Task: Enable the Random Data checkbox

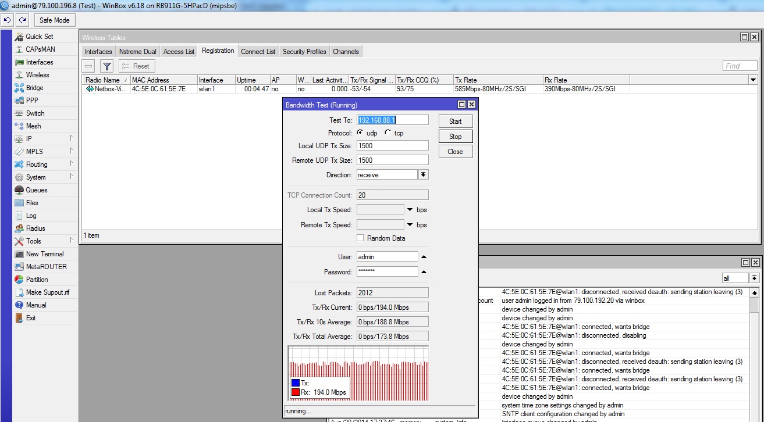Action: coord(360,238)
